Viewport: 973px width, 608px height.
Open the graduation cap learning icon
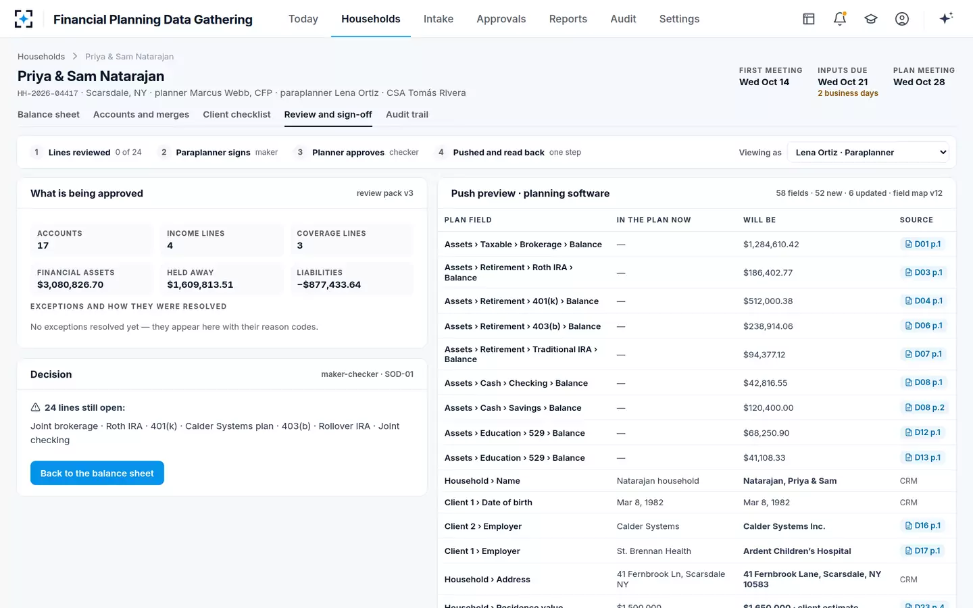click(871, 19)
